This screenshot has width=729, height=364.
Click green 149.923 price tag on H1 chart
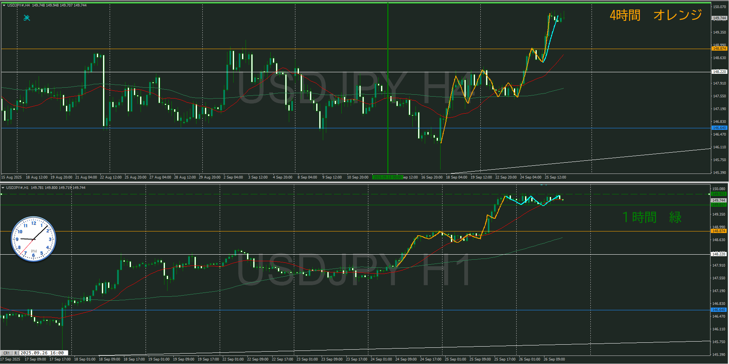719,194
